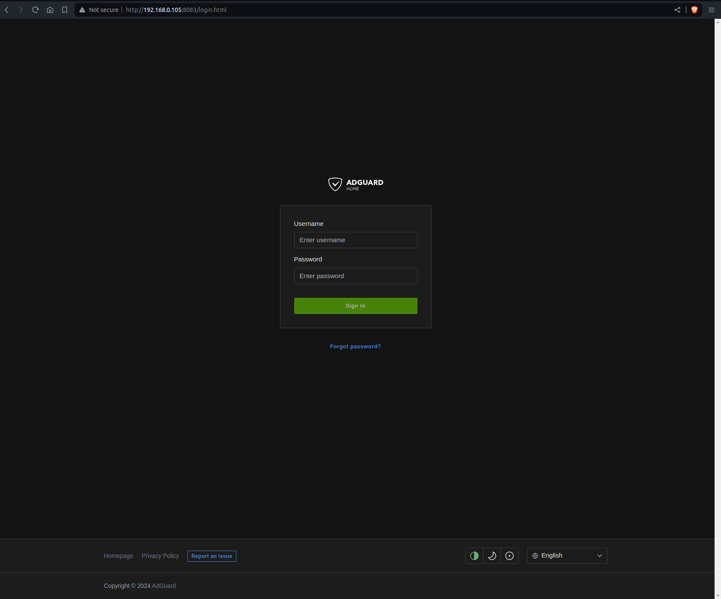Bookmark this page with bookmark icon
This screenshot has width=721, height=599.
click(65, 10)
